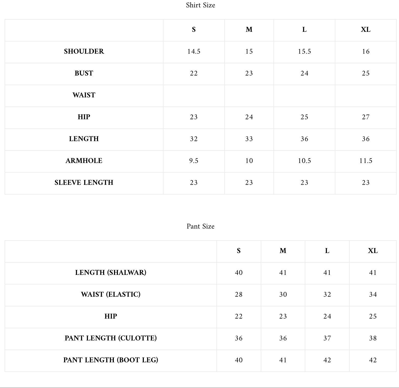The width and height of the screenshot is (399, 388).
Task: Click the 14.5 shoulder value for size S
Action: click(194, 51)
